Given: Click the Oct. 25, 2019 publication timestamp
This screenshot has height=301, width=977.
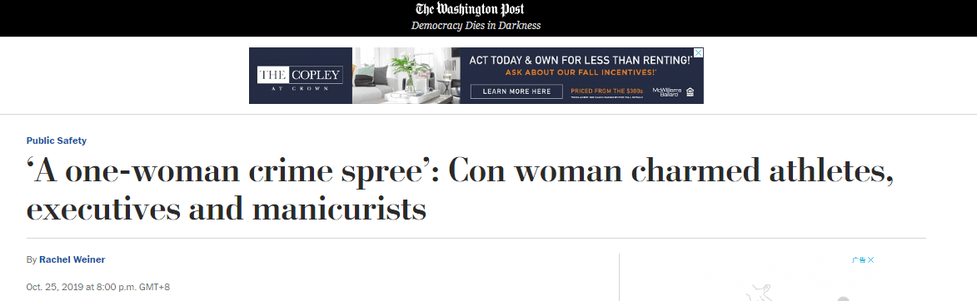Looking at the screenshot, I should [x=97, y=287].
